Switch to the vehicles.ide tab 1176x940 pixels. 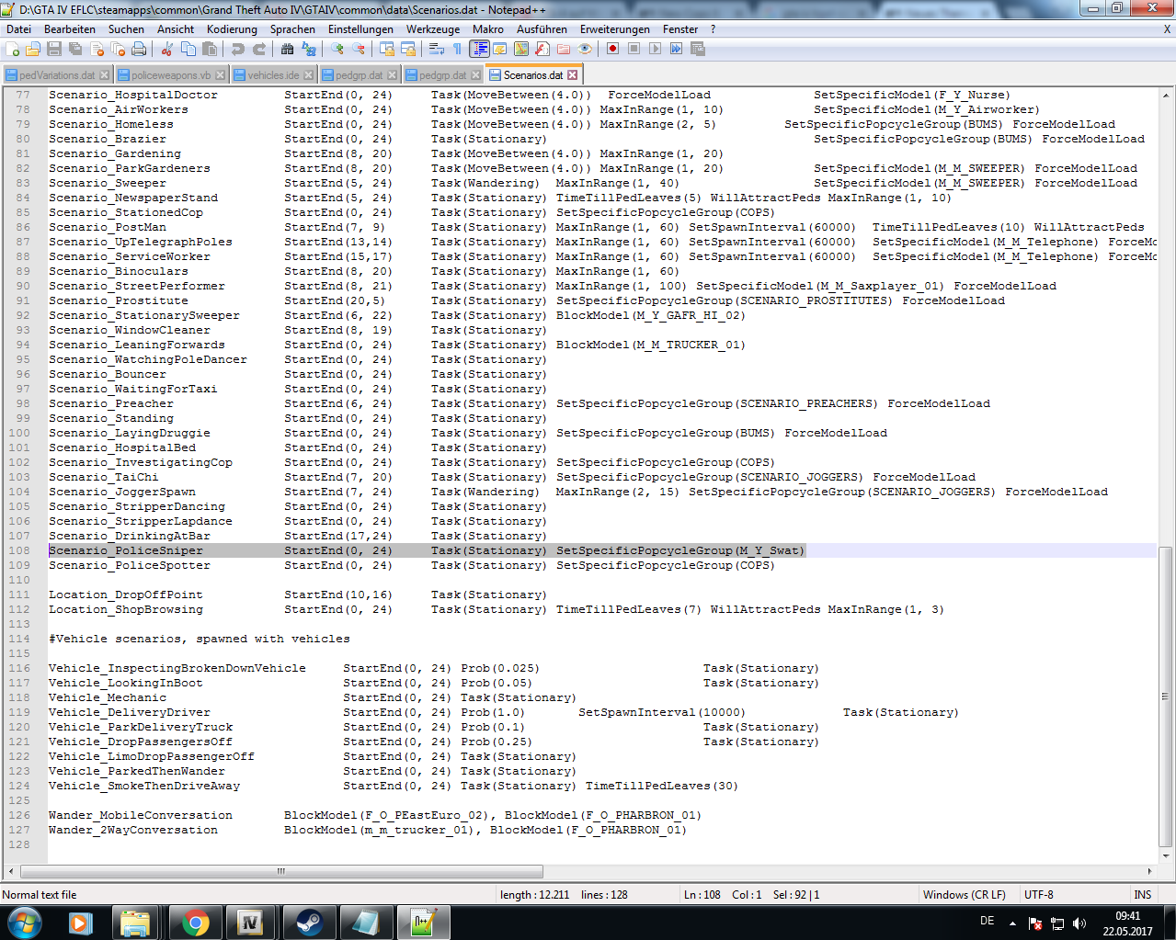coord(272,75)
